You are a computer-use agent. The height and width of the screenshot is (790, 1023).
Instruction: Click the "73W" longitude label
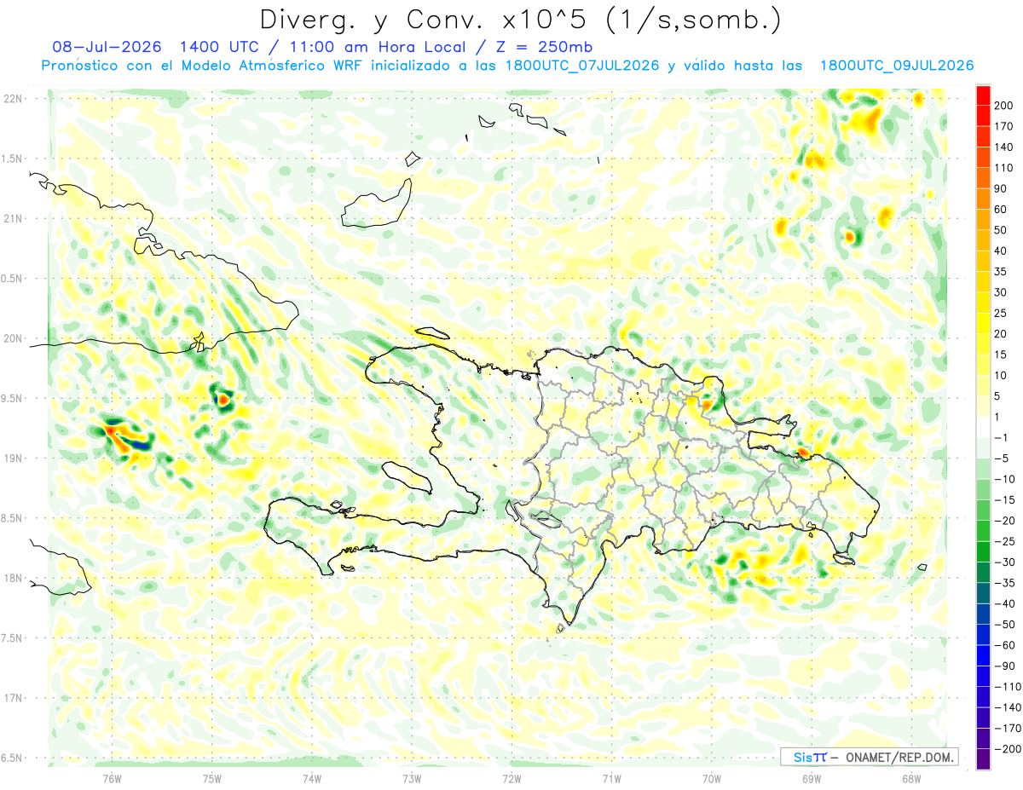pos(412,778)
